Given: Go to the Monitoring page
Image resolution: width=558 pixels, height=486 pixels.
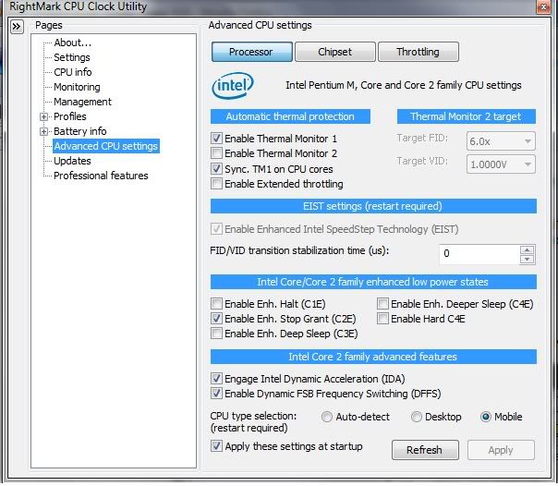Looking at the screenshot, I should [x=77, y=87].
